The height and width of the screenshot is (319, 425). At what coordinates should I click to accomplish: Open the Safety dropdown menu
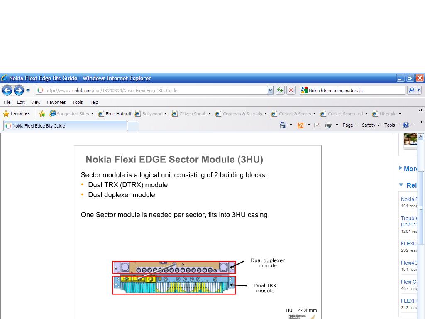370,125
